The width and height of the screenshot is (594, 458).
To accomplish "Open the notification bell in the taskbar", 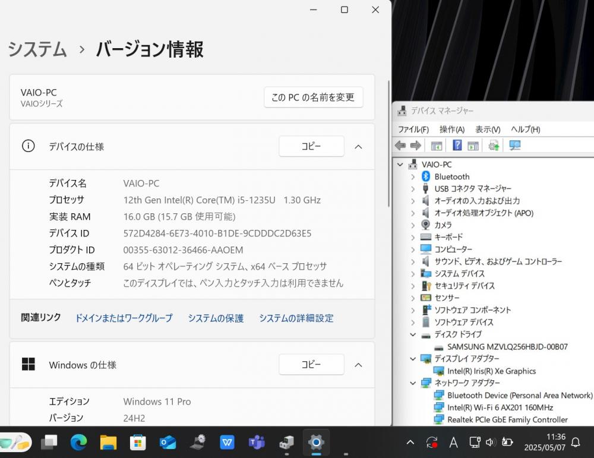I will click(x=576, y=442).
